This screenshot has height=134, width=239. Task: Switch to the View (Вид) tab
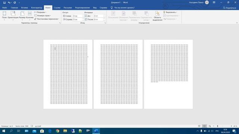click(x=95, y=7)
